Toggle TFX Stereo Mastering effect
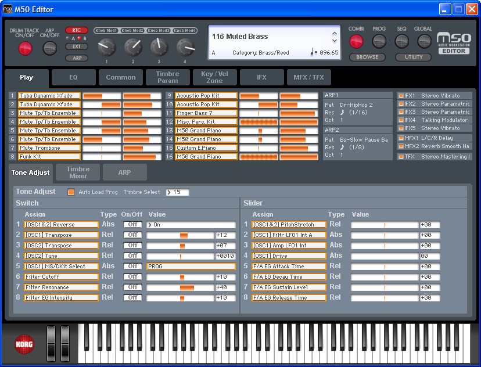 coord(401,157)
